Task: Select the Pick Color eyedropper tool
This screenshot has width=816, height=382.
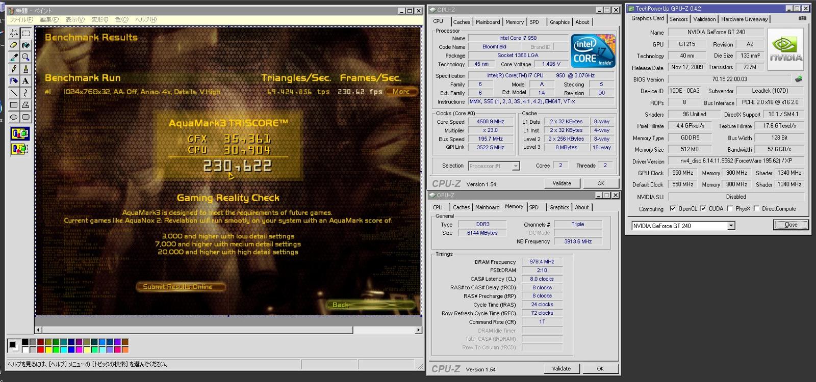Action: click(x=14, y=57)
